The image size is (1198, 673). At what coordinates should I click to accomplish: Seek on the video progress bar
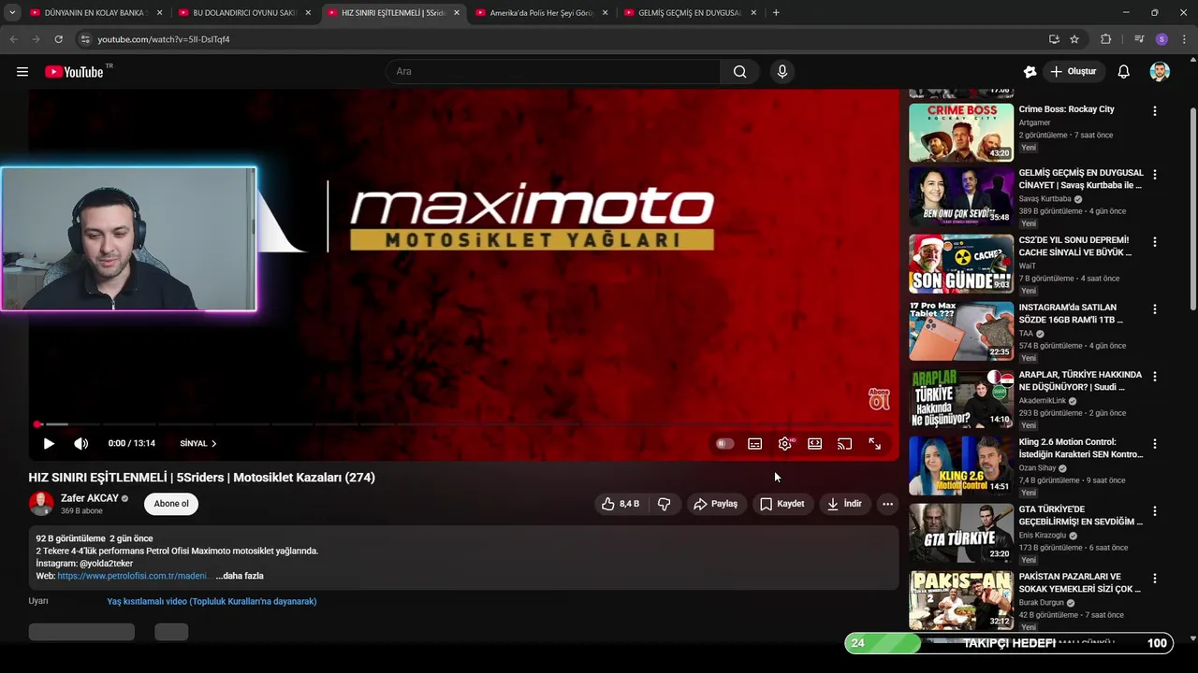click(x=463, y=424)
